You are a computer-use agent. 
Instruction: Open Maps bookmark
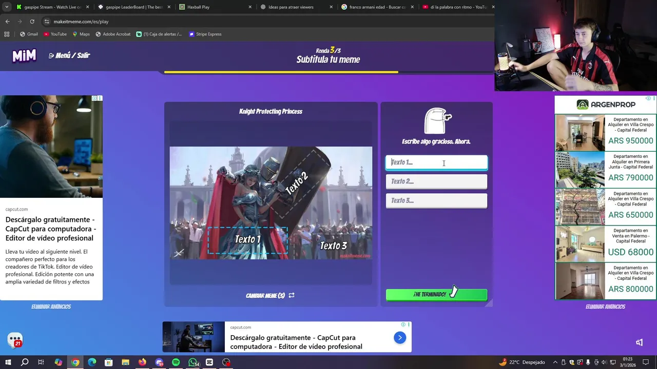coord(81,34)
